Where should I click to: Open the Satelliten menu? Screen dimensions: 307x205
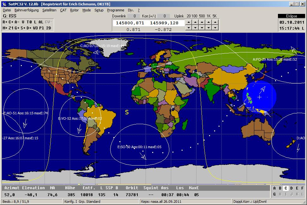49,10
